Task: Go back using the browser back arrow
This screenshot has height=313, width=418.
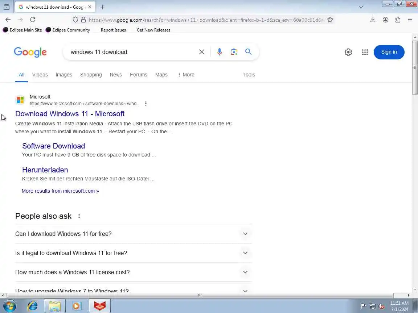Action: [x=8, y=20]
